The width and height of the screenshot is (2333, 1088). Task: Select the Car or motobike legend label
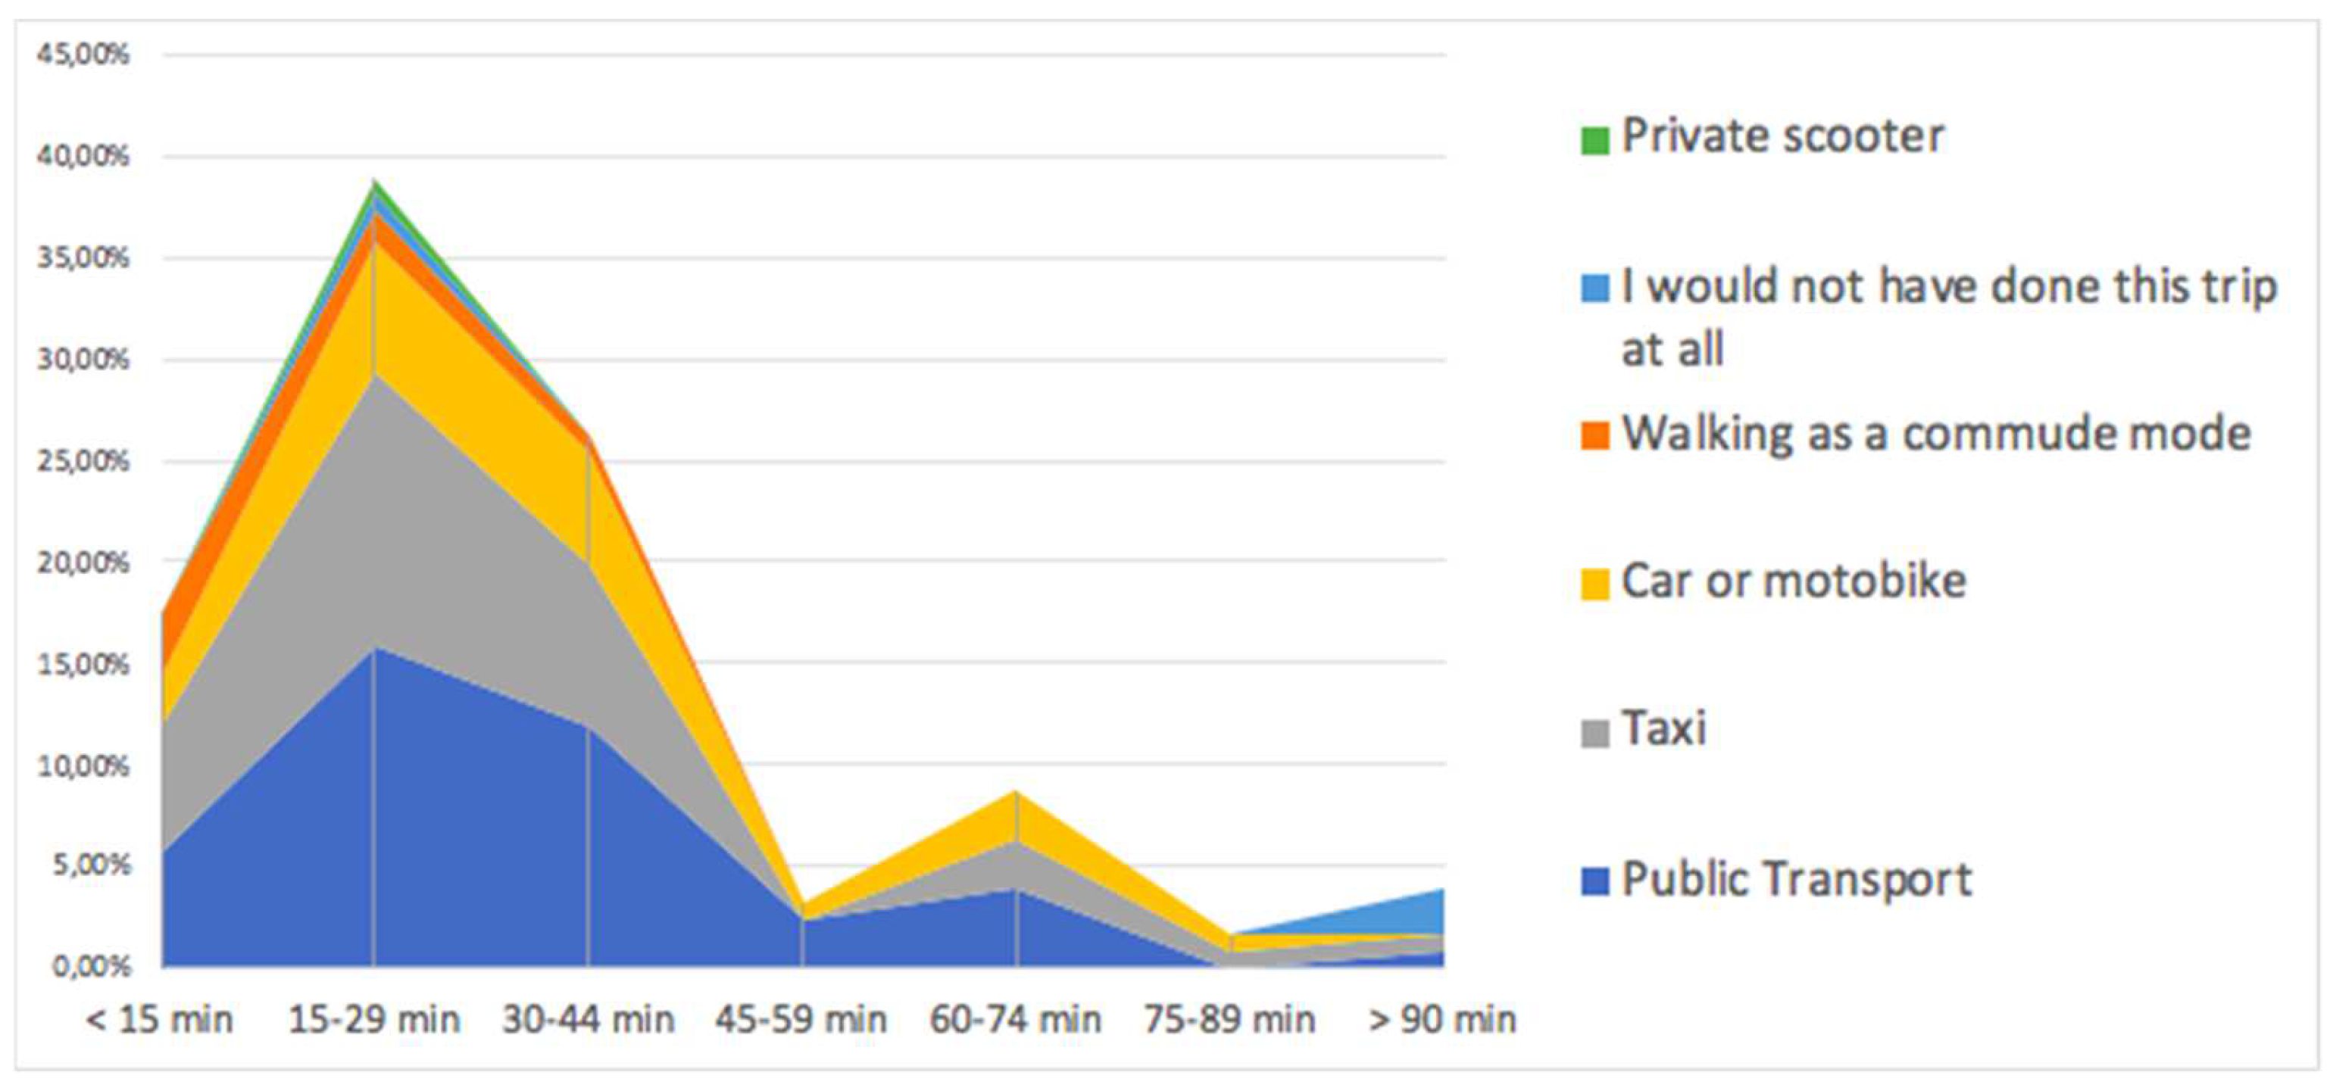[1793, 581]
